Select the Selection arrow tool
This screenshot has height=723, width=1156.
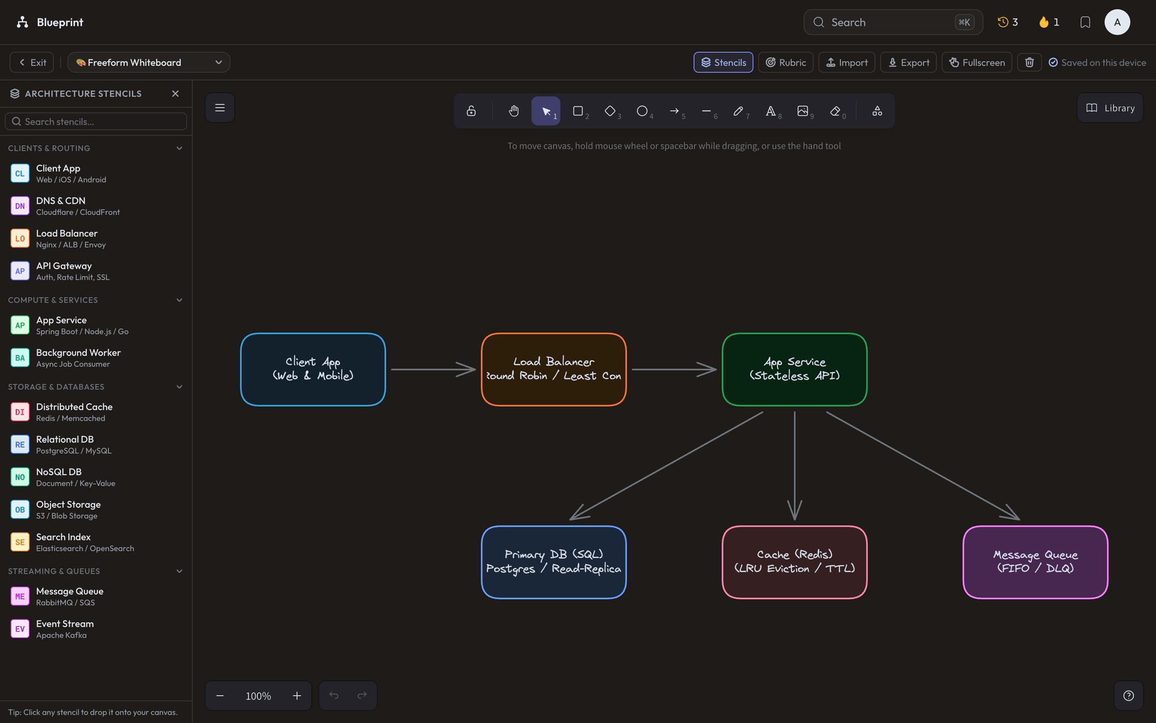545,111
